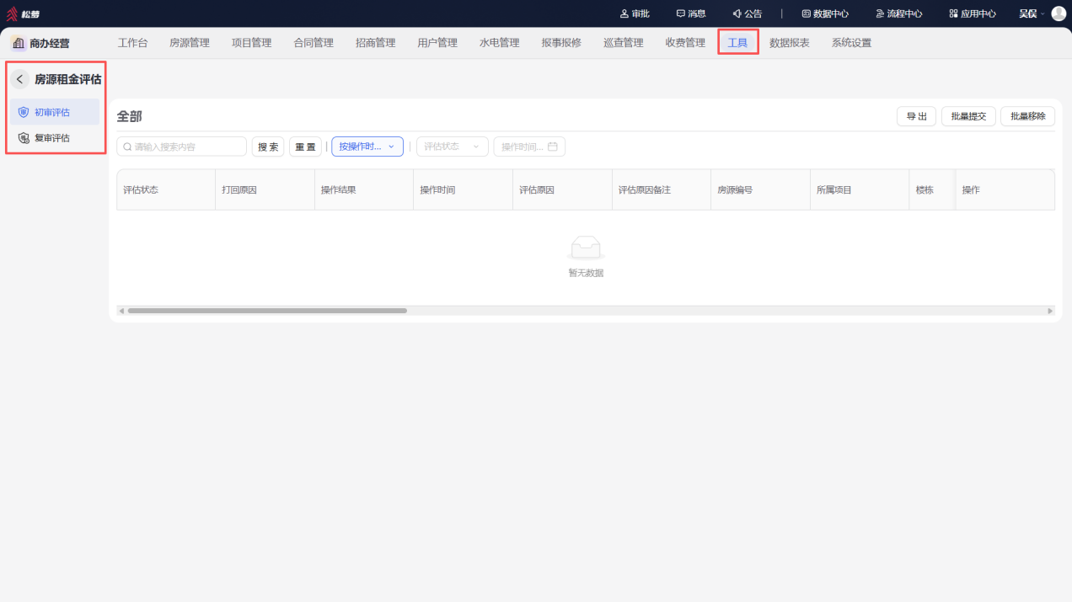Screen dimensions: 1072x602
Task: Click the 重置 button
Action: coord(305,147)
